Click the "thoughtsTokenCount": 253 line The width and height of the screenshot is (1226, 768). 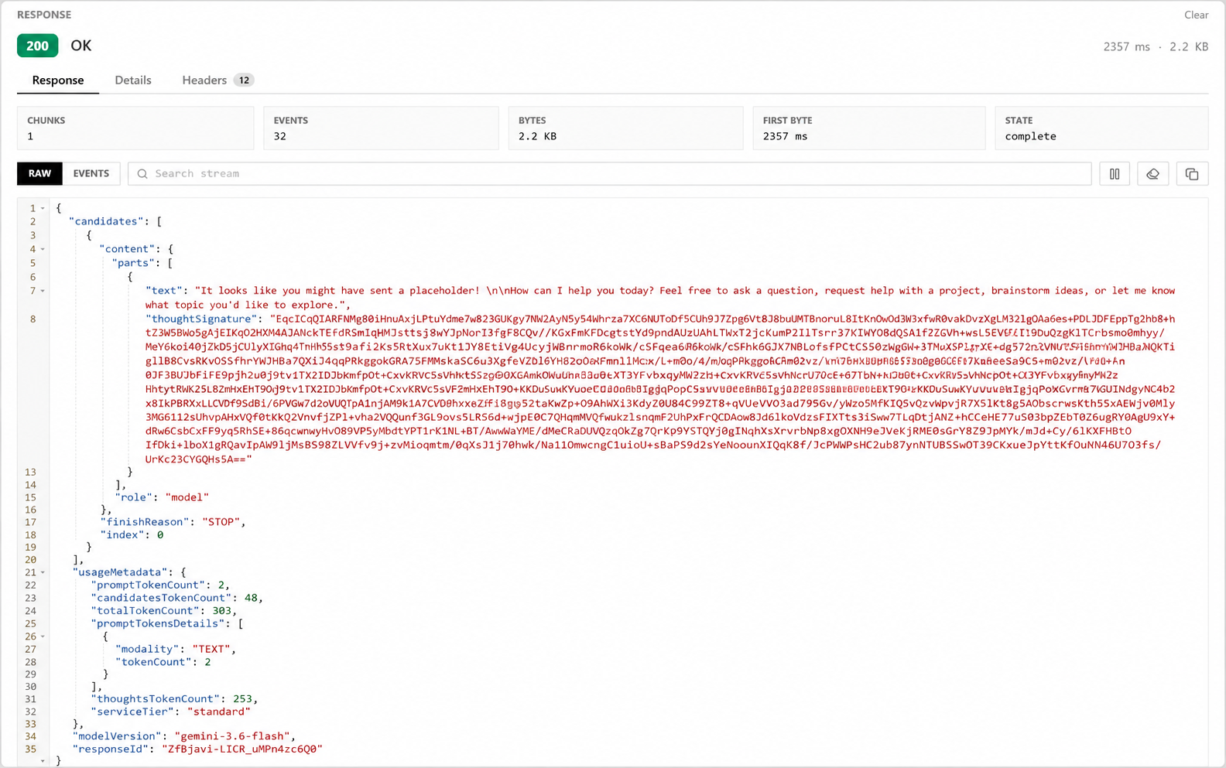pyautogui.click(x=174, y=699)
